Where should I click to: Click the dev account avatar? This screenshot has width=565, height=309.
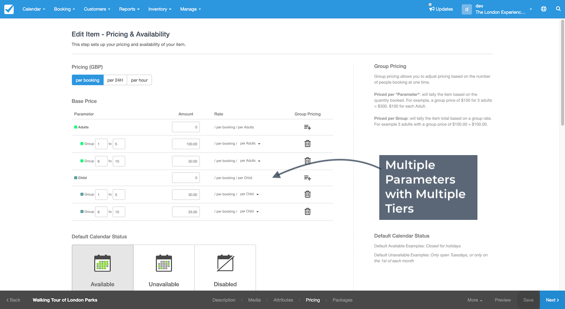[x=466, y=9]
